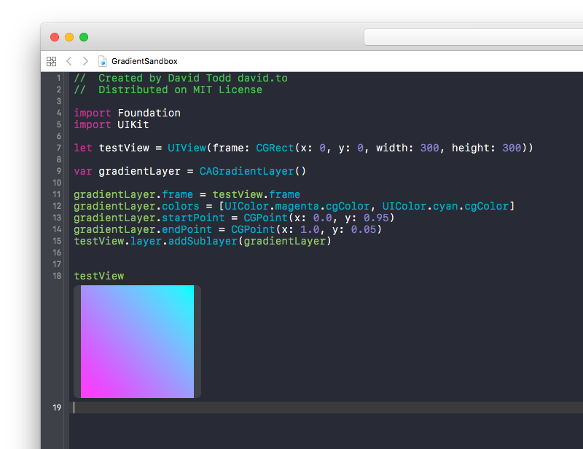Click the CGRect type on line 7

(274, 148)
